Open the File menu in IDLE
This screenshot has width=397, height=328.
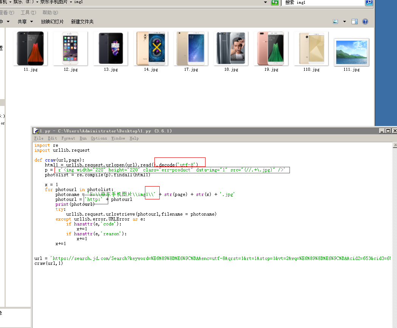[x=39, y=138]
